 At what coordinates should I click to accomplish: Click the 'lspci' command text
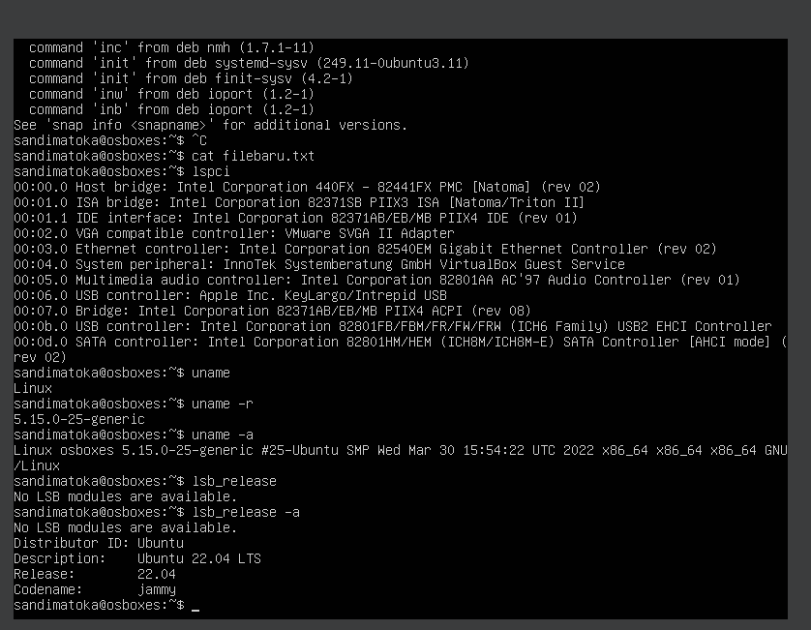(211, 171)
